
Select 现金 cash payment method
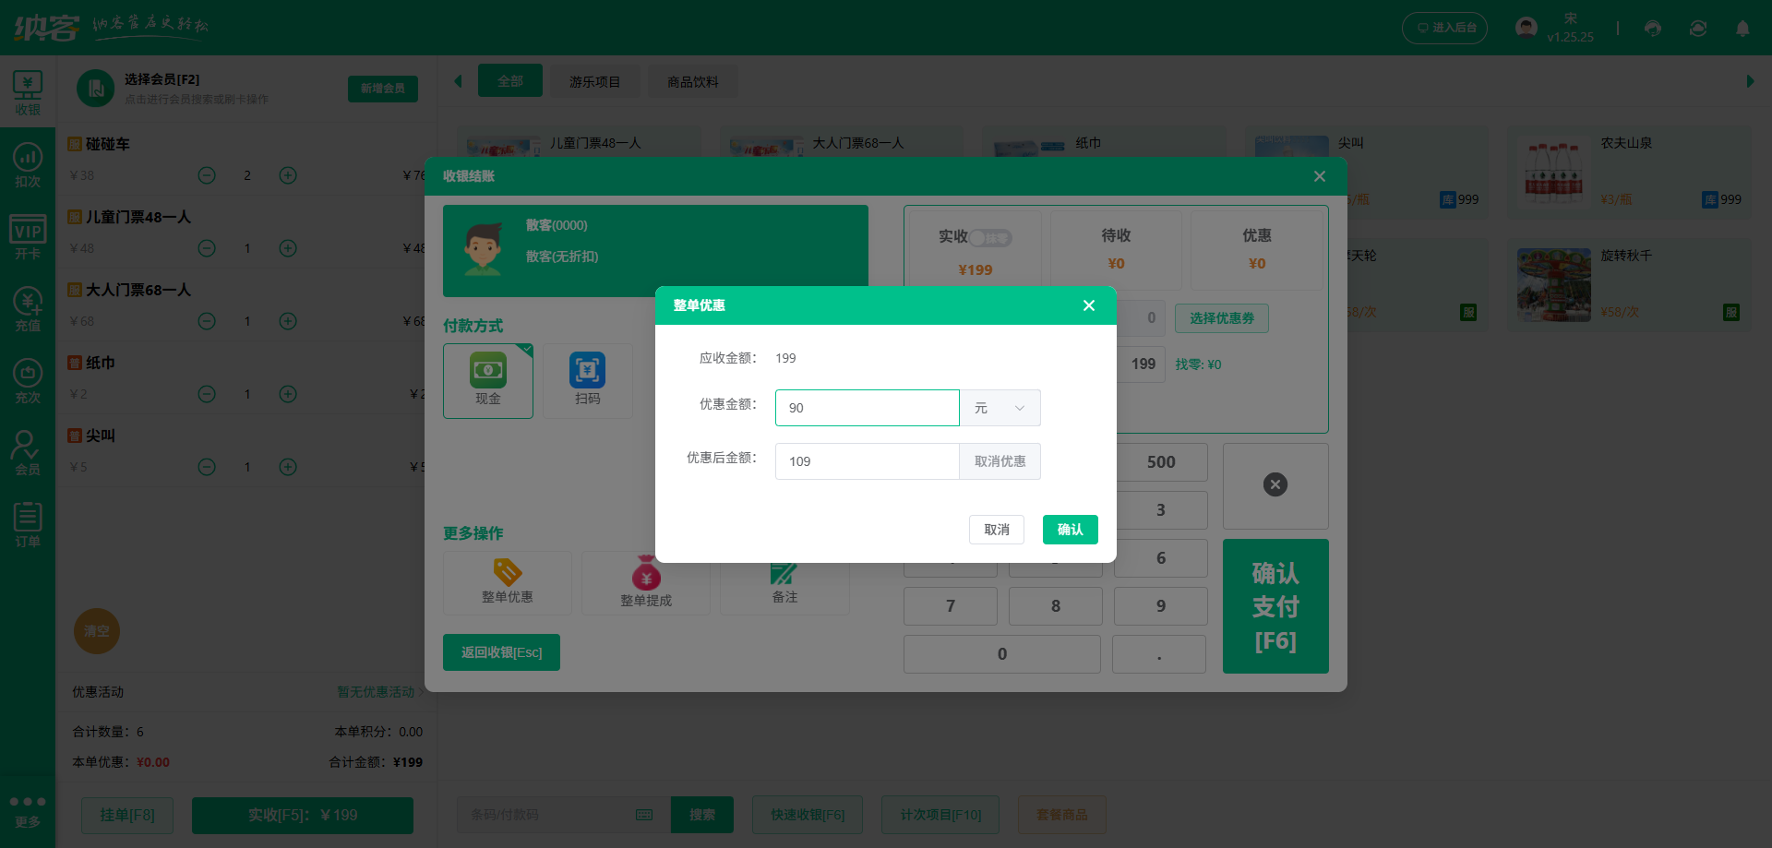[488, 380]
